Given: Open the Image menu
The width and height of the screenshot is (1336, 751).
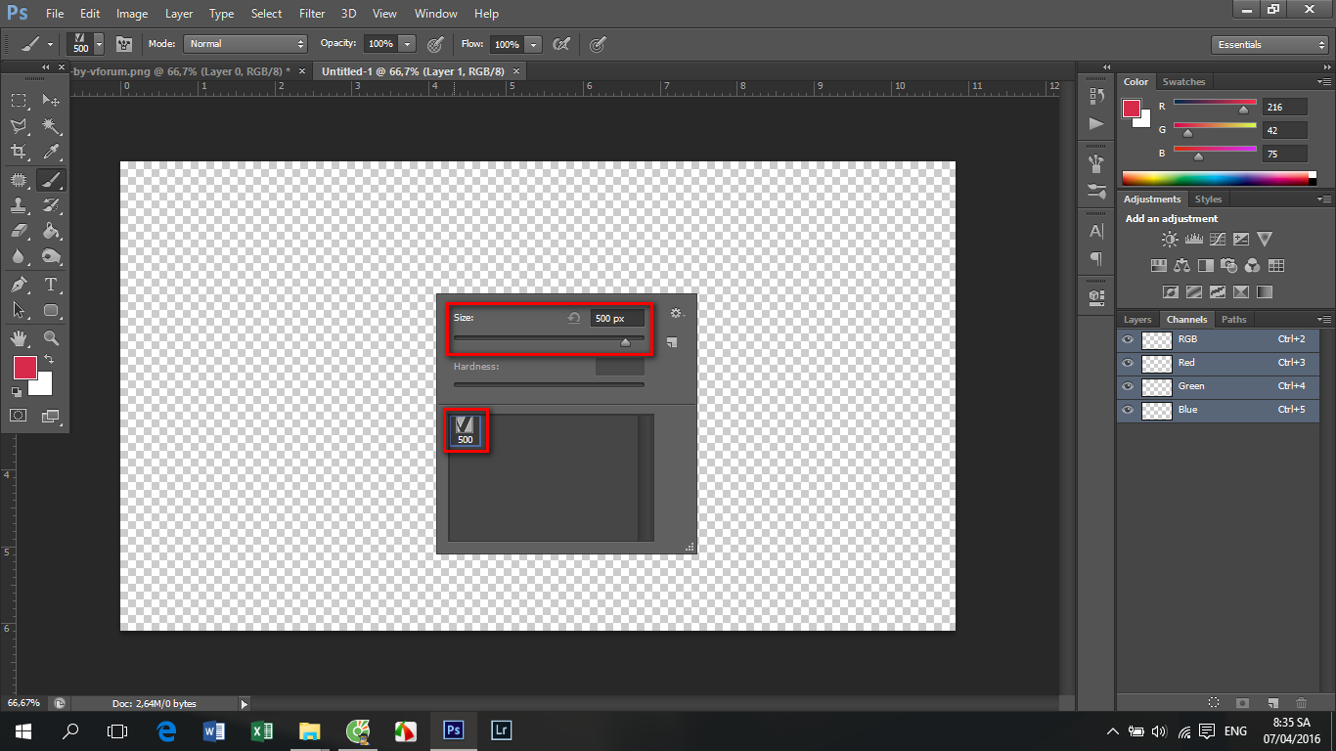Looking at the screenshot, I should (x=132, y=14).
